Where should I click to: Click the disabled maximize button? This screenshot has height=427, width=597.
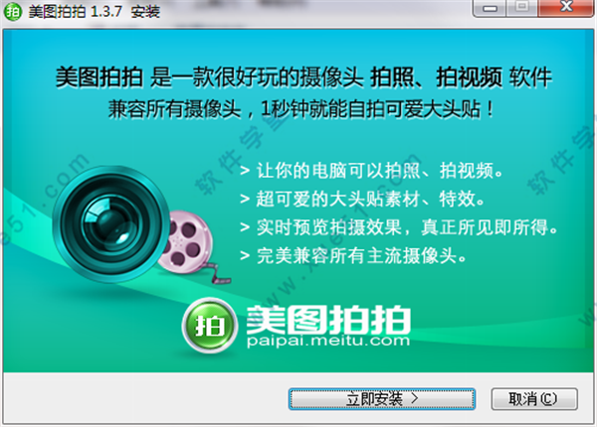pyautogui.click(x=522, y=8)
